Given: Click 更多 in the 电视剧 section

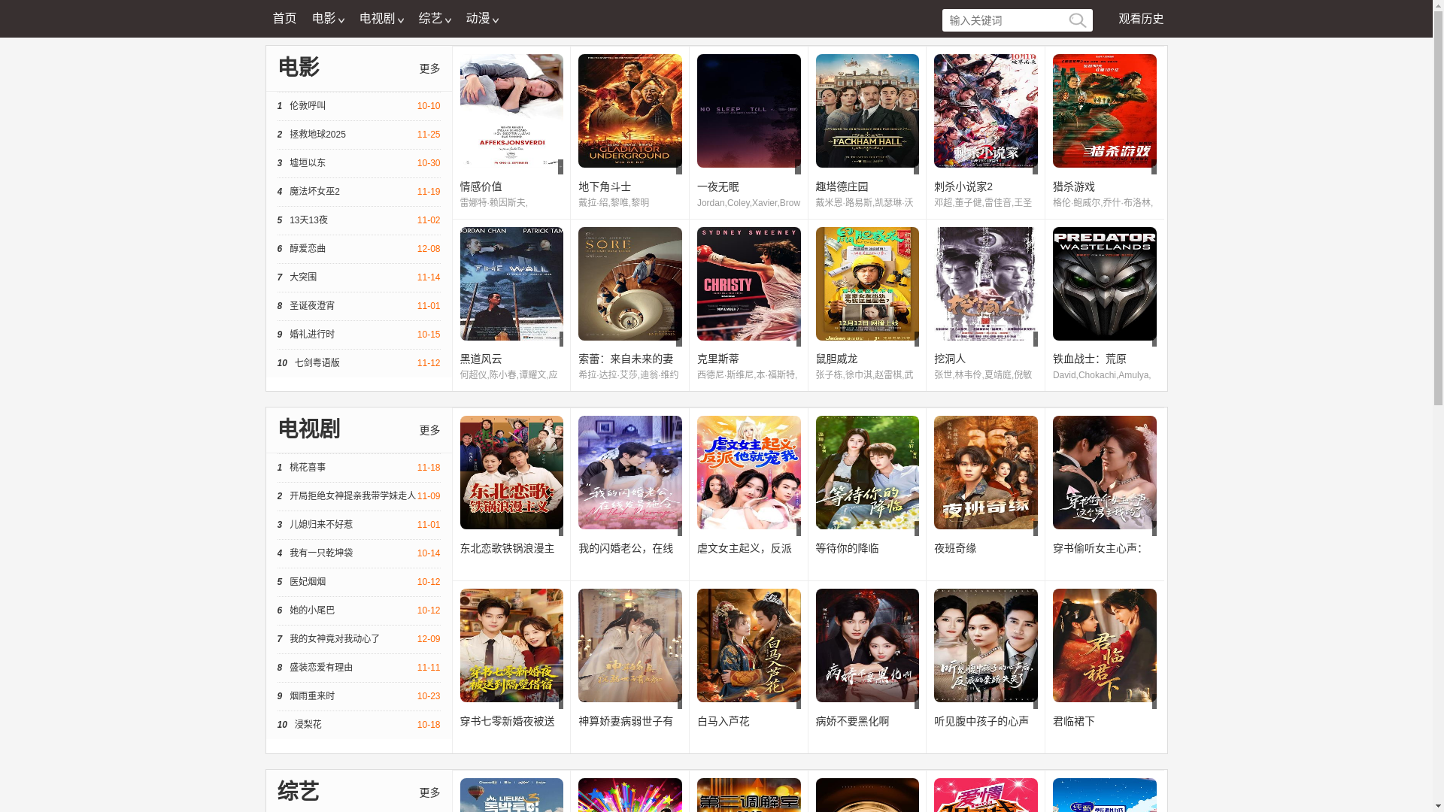Looking at the screenshot, I should tap(429, 430).
